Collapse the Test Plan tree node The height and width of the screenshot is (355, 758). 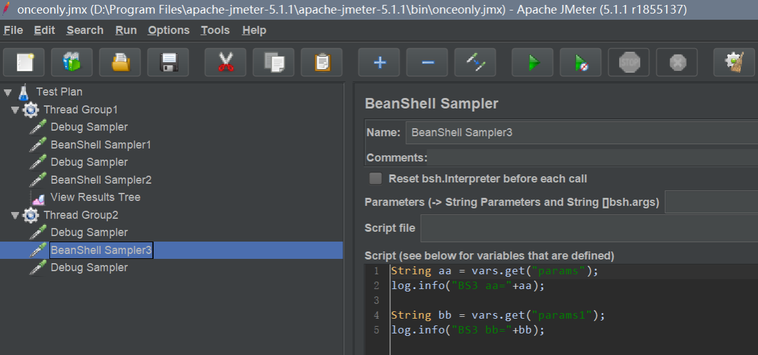8,92
